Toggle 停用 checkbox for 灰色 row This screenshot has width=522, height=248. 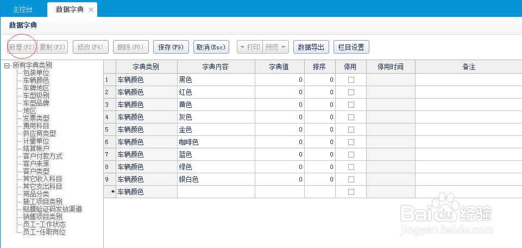351,117
